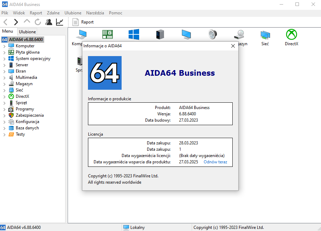
Task: Click the Raport document icon
Action: [x=75, y=22]
